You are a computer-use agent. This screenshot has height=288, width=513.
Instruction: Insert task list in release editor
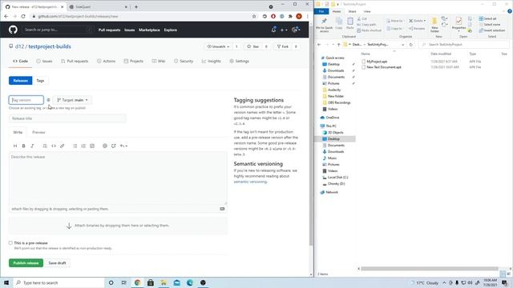92,146
